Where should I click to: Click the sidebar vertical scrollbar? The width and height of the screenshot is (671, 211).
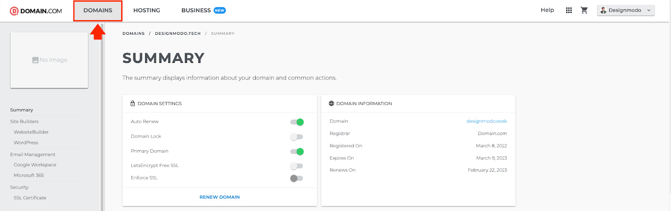coord(102,117)
